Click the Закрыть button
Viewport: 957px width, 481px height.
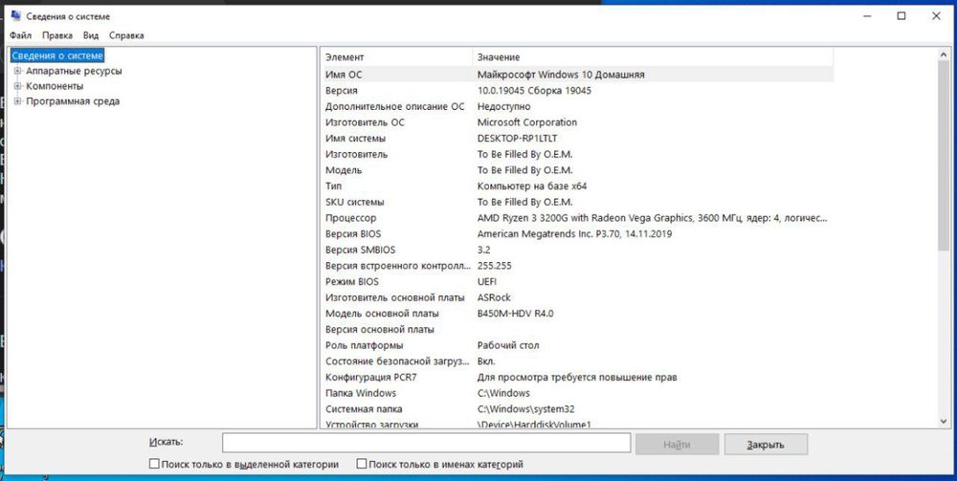[766, 445]
